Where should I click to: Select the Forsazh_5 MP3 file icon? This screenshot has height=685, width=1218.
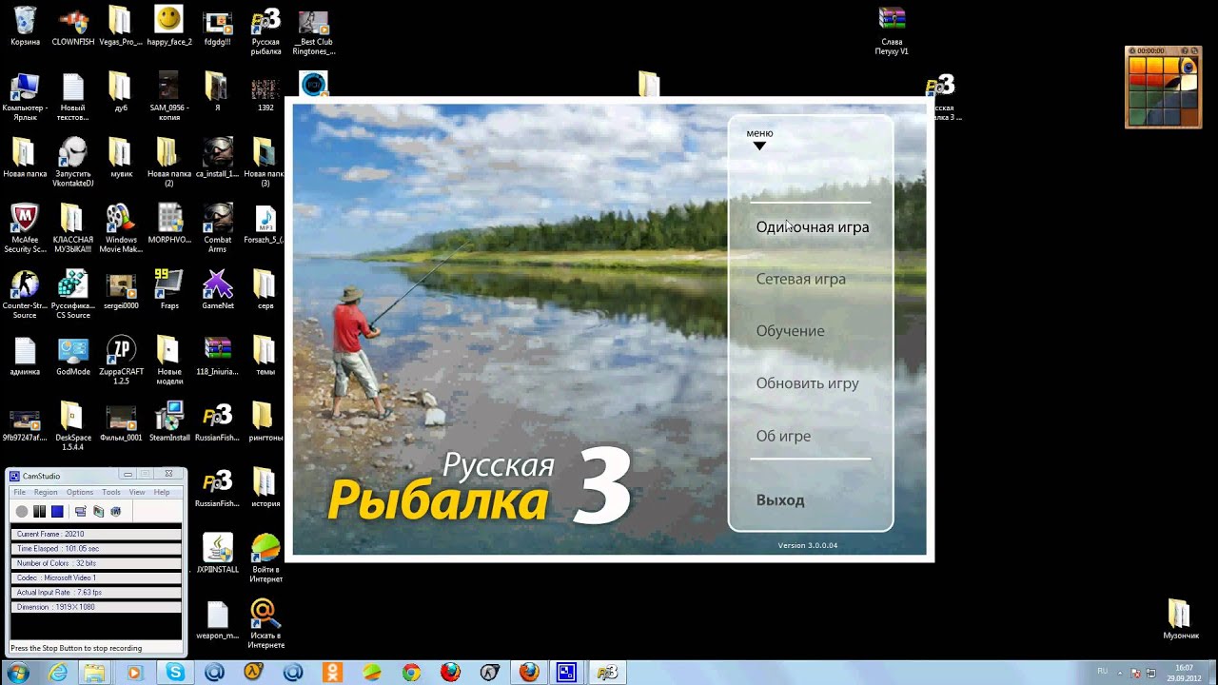[x=265, y=224]
